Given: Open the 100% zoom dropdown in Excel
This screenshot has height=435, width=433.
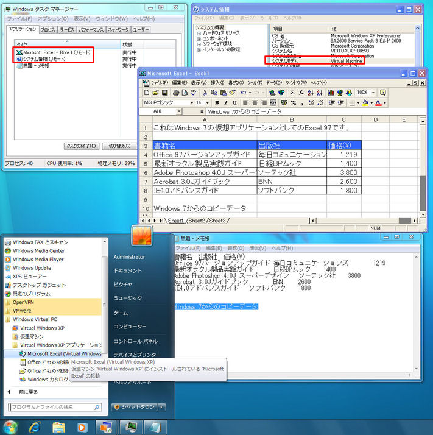Looking at the screenshot, I should [x=373, y=93].
